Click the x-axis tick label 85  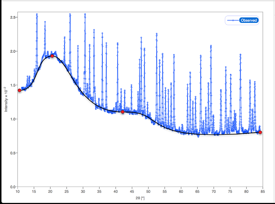[x=263, y=192]
